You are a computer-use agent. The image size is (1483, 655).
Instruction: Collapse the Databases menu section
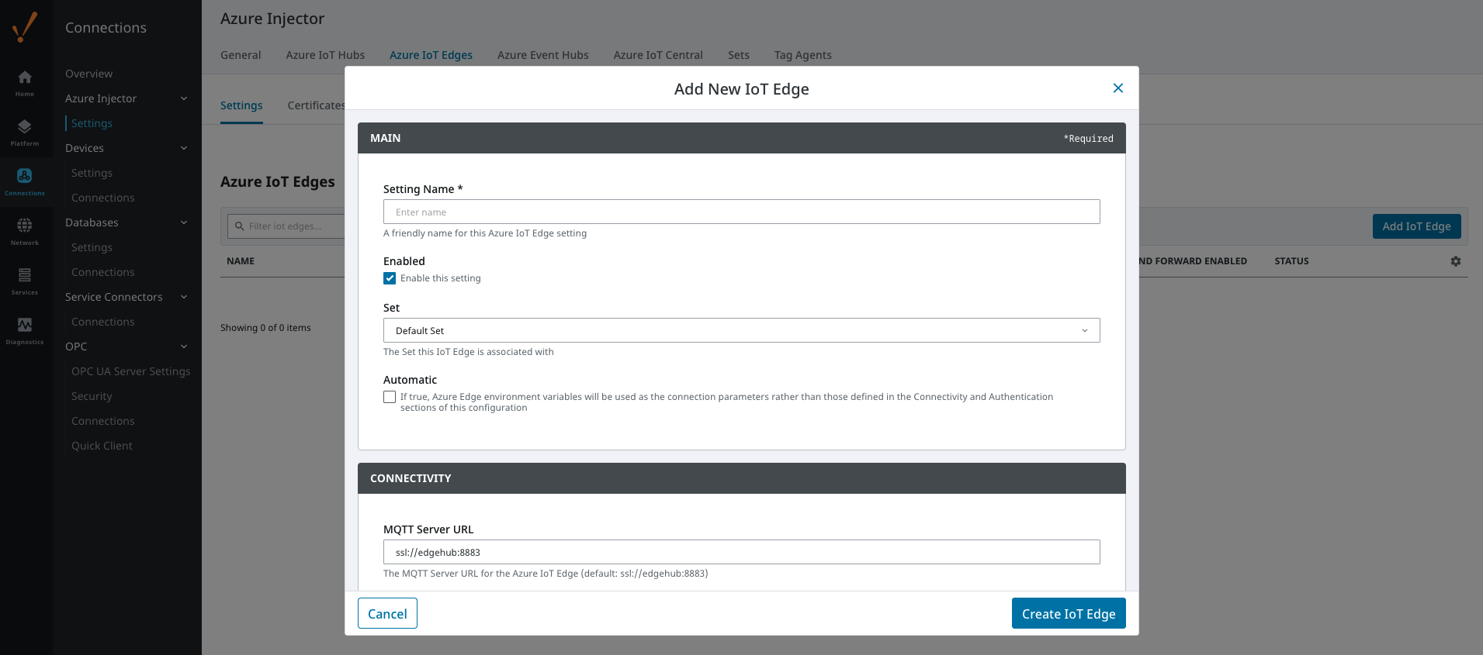[184, 222]
